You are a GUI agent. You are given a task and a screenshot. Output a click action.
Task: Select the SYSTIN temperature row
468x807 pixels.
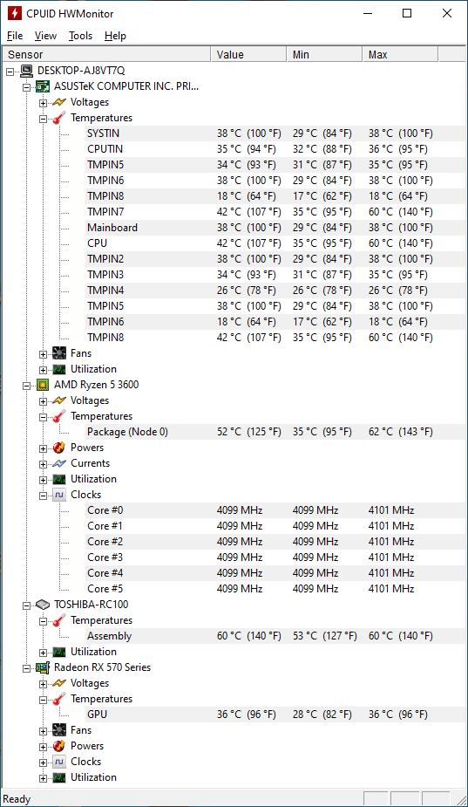tap(275, 133)
